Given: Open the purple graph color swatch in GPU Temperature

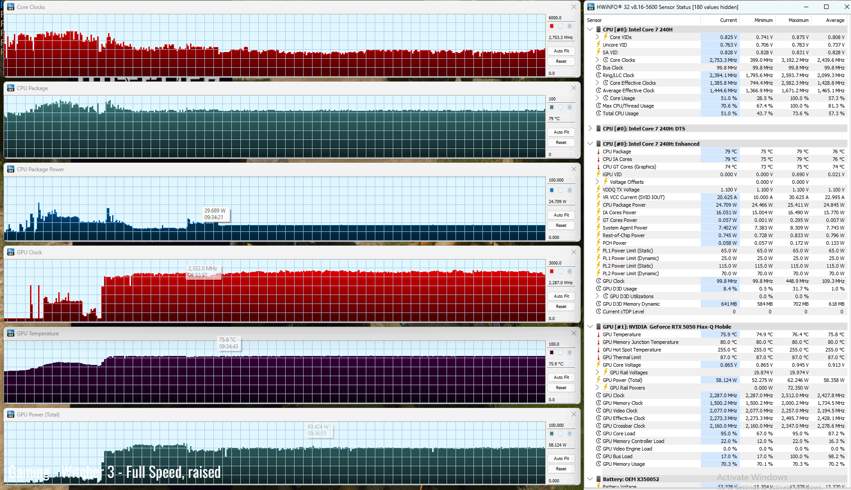Looking at the screenshot, I should pos(551,352).
